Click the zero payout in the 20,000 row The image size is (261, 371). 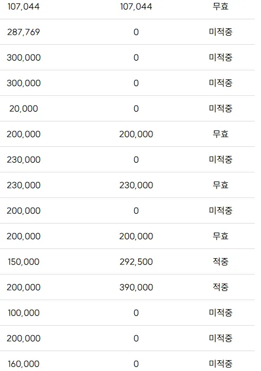(136, 108)
